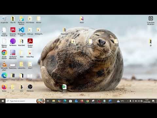The width and height of the screenshot is (157, 118).
Task: Click the microphone icon in system tray
Action: coord(130,101)
